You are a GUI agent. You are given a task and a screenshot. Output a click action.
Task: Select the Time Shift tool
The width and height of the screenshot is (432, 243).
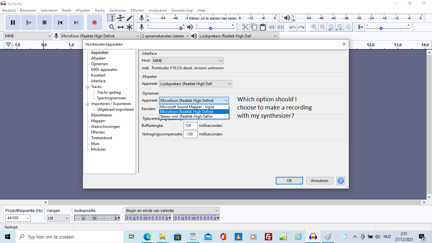(120, 27)
